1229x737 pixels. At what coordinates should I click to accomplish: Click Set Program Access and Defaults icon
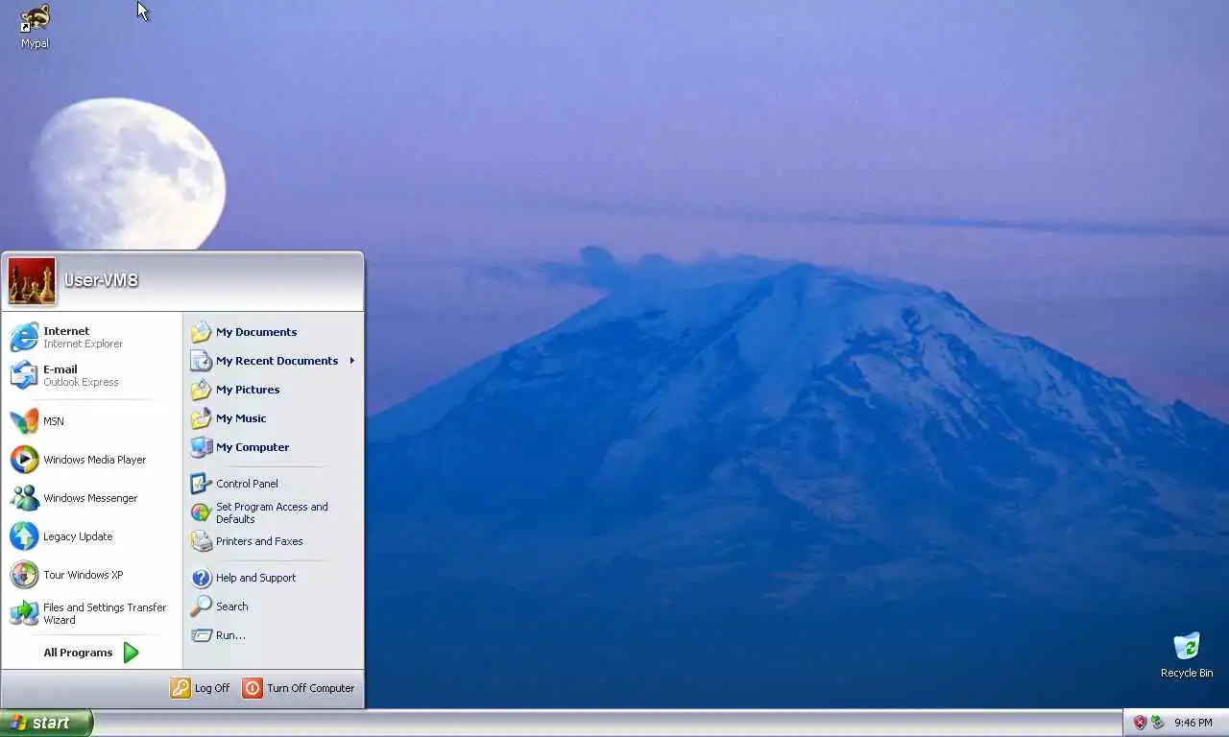pos(201,512)
